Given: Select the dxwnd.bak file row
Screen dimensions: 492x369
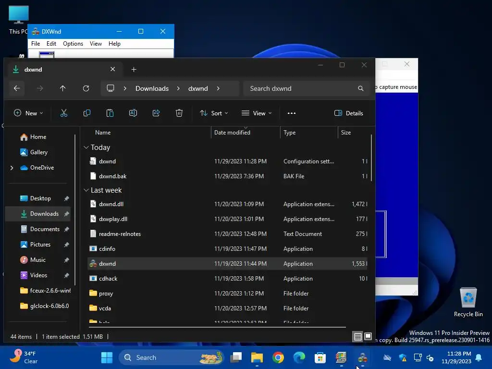Looking at the screenshot, I should coord(227,176).
